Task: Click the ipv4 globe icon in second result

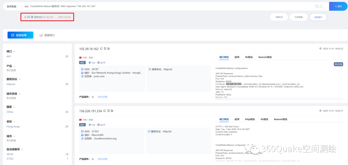Action: (98, 125)
